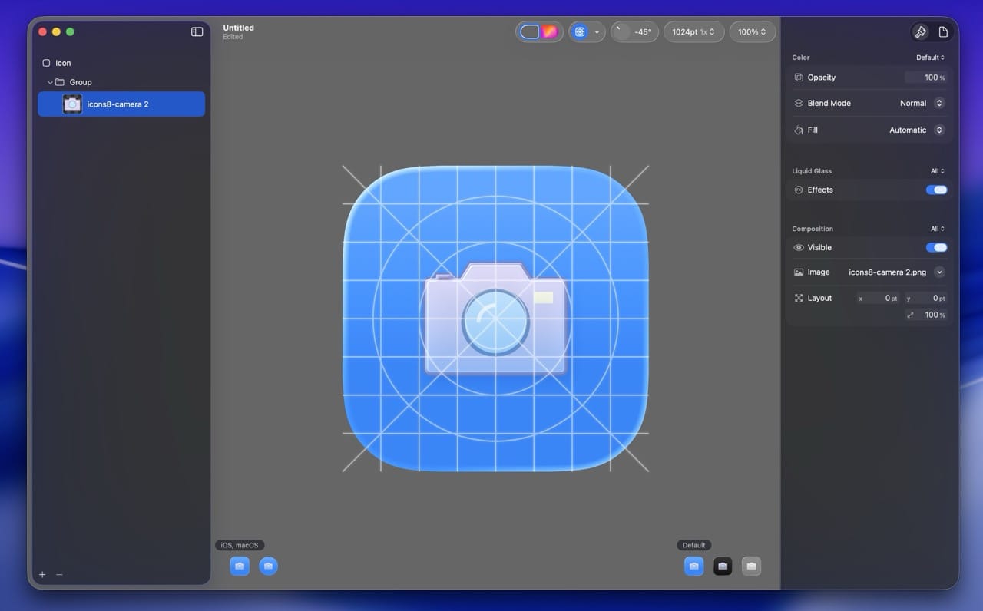Click the Untitled document title
The width and height of the screenshot is (983, 611).
click(x=238, y=28)
